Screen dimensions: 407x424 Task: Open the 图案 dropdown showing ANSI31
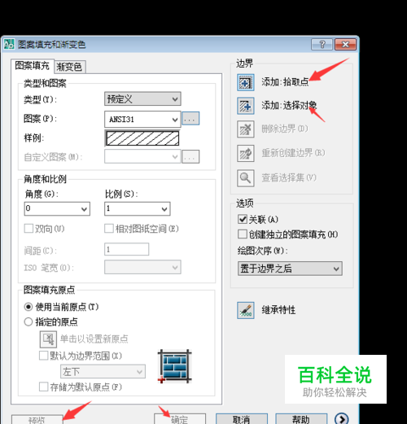coord(142,119)
